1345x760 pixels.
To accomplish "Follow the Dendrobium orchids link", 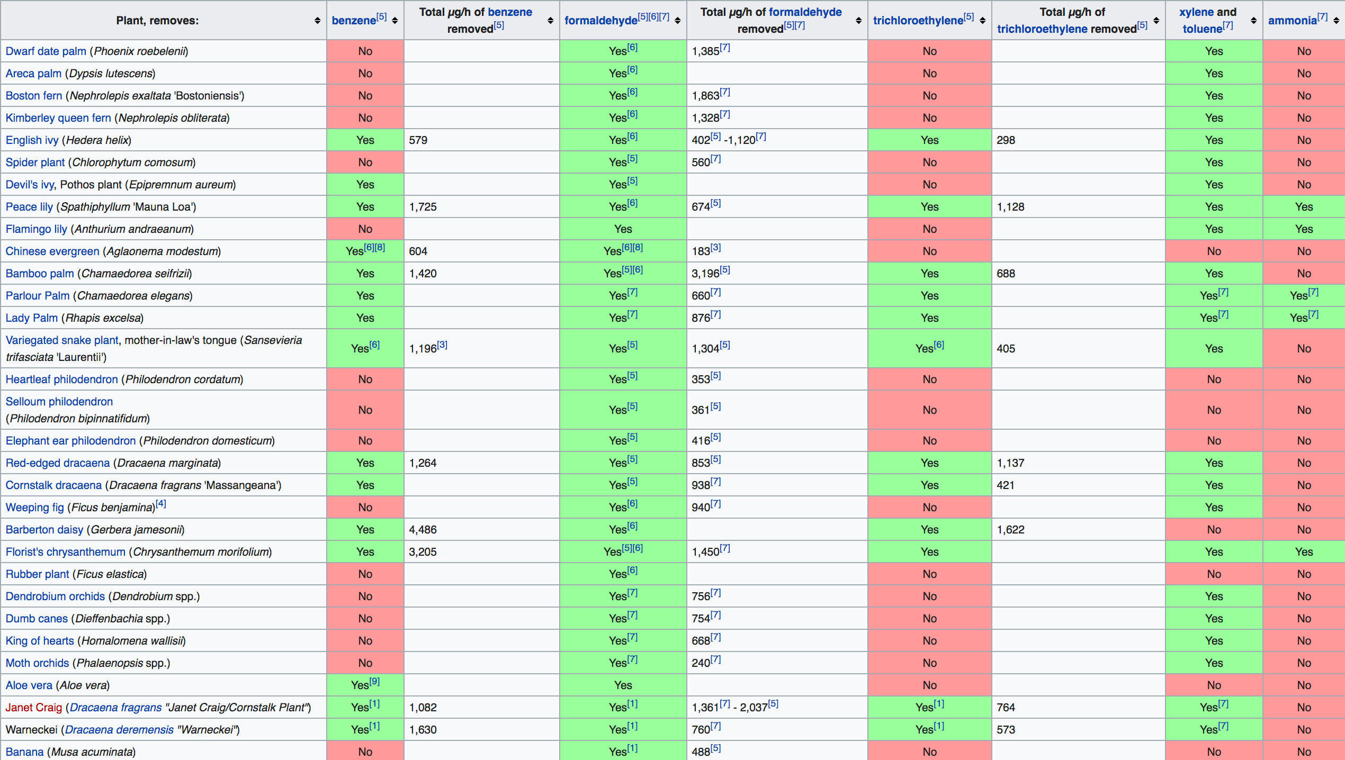I will pyautogui.click(x=56, y=596).
